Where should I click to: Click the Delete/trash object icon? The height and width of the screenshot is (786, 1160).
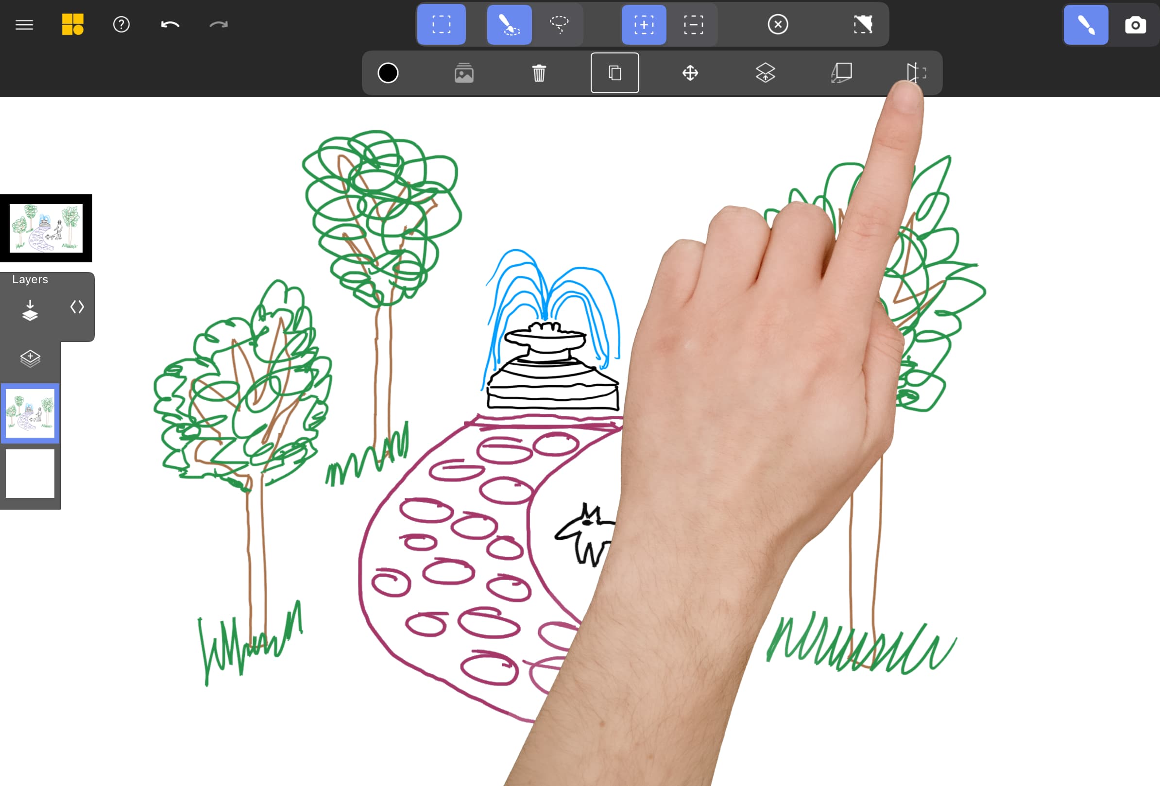click(539, 73)
